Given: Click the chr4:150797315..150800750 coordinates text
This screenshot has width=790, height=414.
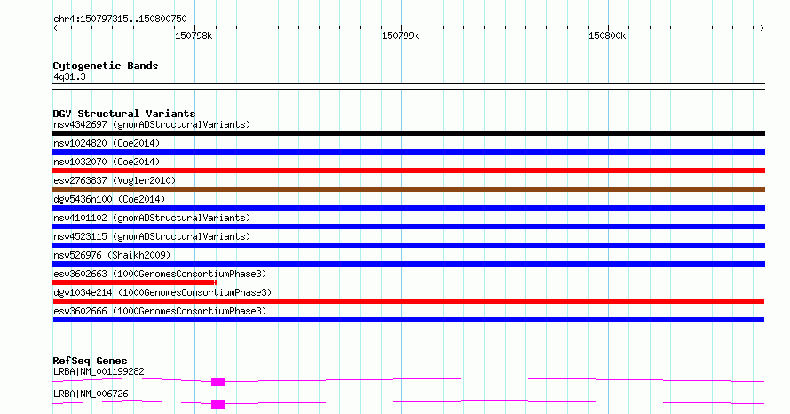Looking at the screenshot, I should click(x=120, y=20).
